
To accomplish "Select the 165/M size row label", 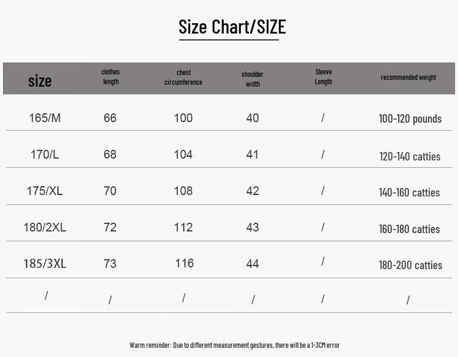I will [x=45, y=118].
